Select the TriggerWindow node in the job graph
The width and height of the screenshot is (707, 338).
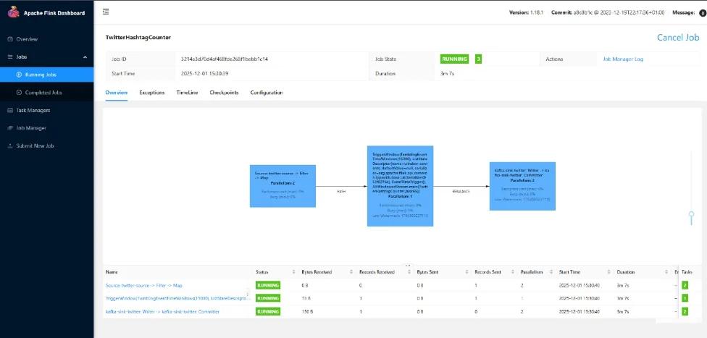[400, 186]
